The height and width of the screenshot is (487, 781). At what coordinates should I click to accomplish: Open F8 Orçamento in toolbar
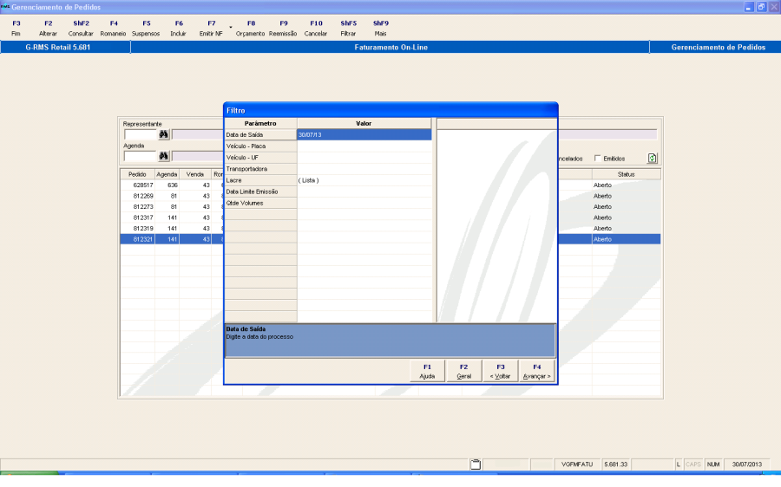(x=251, y=29)
